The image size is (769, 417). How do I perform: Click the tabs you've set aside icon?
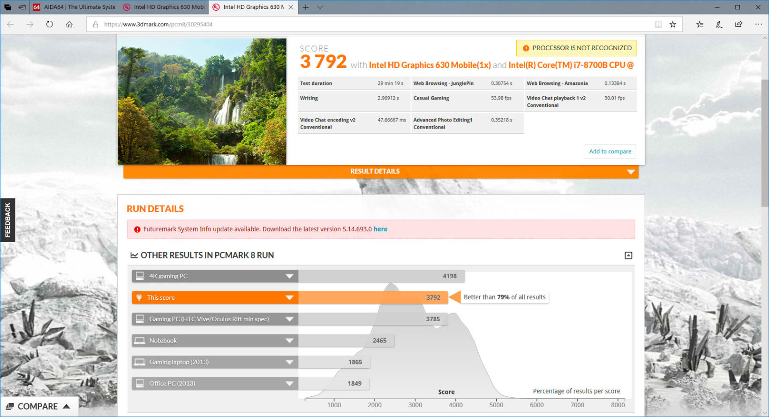(x=8, y=7)
